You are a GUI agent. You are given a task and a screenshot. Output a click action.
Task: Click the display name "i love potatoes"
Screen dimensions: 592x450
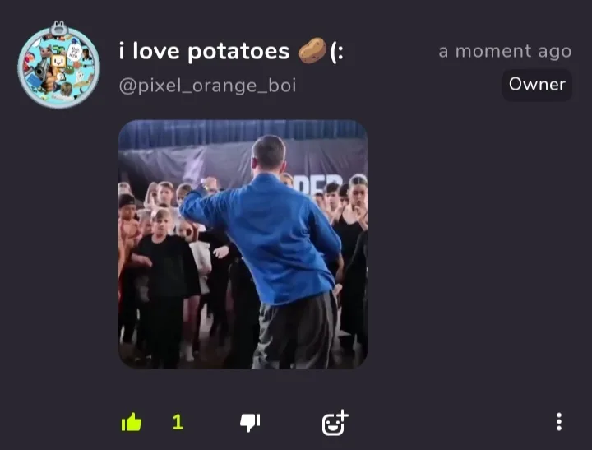click(204, 51)
